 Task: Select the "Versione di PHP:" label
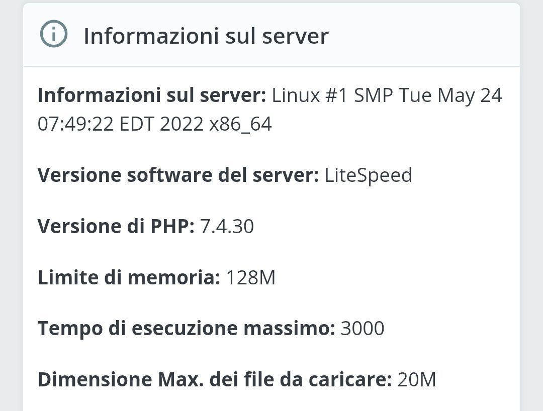[x=116, y=227]
